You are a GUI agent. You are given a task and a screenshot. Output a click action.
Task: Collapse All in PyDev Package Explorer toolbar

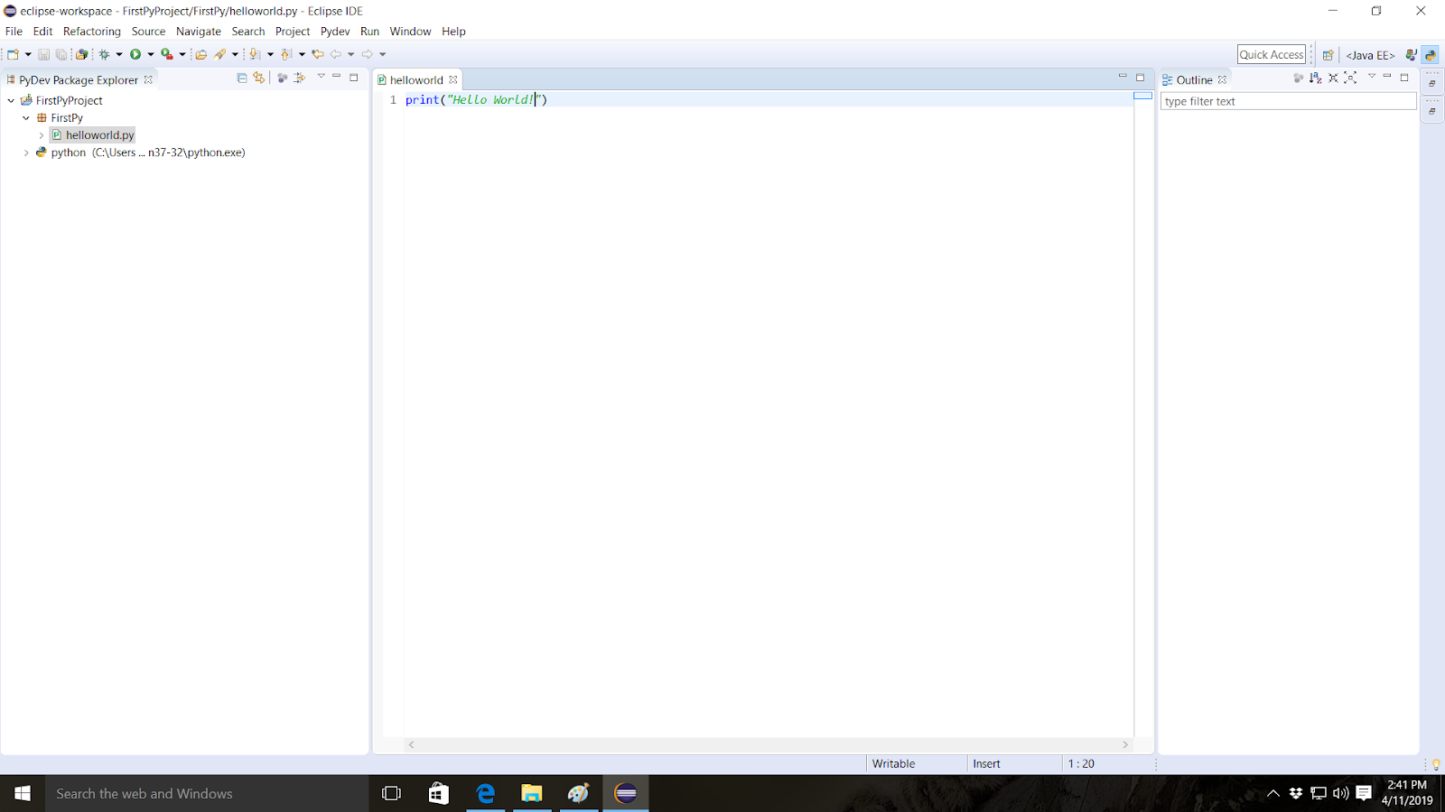click(242, 78)
